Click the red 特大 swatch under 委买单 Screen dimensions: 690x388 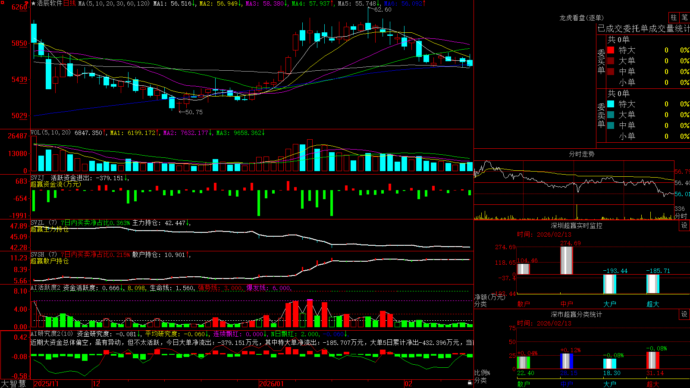(611, 50)
